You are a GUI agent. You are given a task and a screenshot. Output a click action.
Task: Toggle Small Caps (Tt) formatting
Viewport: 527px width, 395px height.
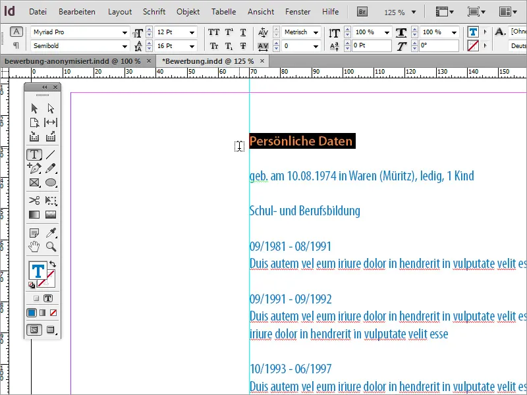coord(213,46)
